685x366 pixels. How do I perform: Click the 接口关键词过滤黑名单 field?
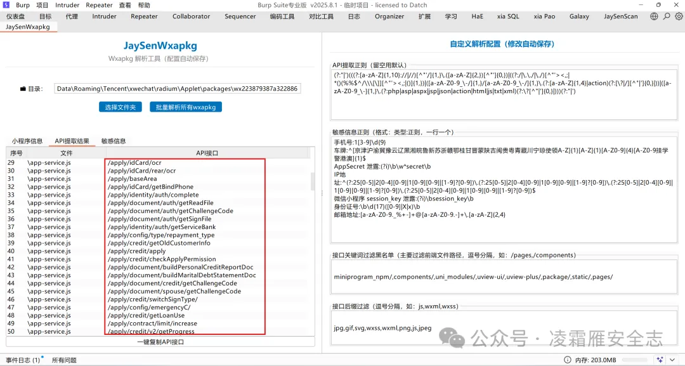[x=504, y=277]
